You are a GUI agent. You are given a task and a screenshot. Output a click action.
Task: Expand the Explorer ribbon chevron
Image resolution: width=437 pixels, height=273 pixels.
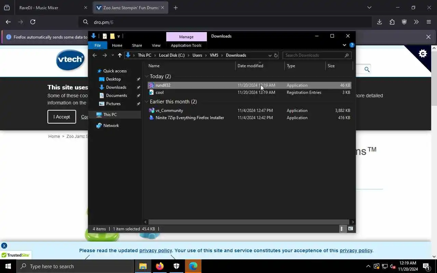coord(344,45)
